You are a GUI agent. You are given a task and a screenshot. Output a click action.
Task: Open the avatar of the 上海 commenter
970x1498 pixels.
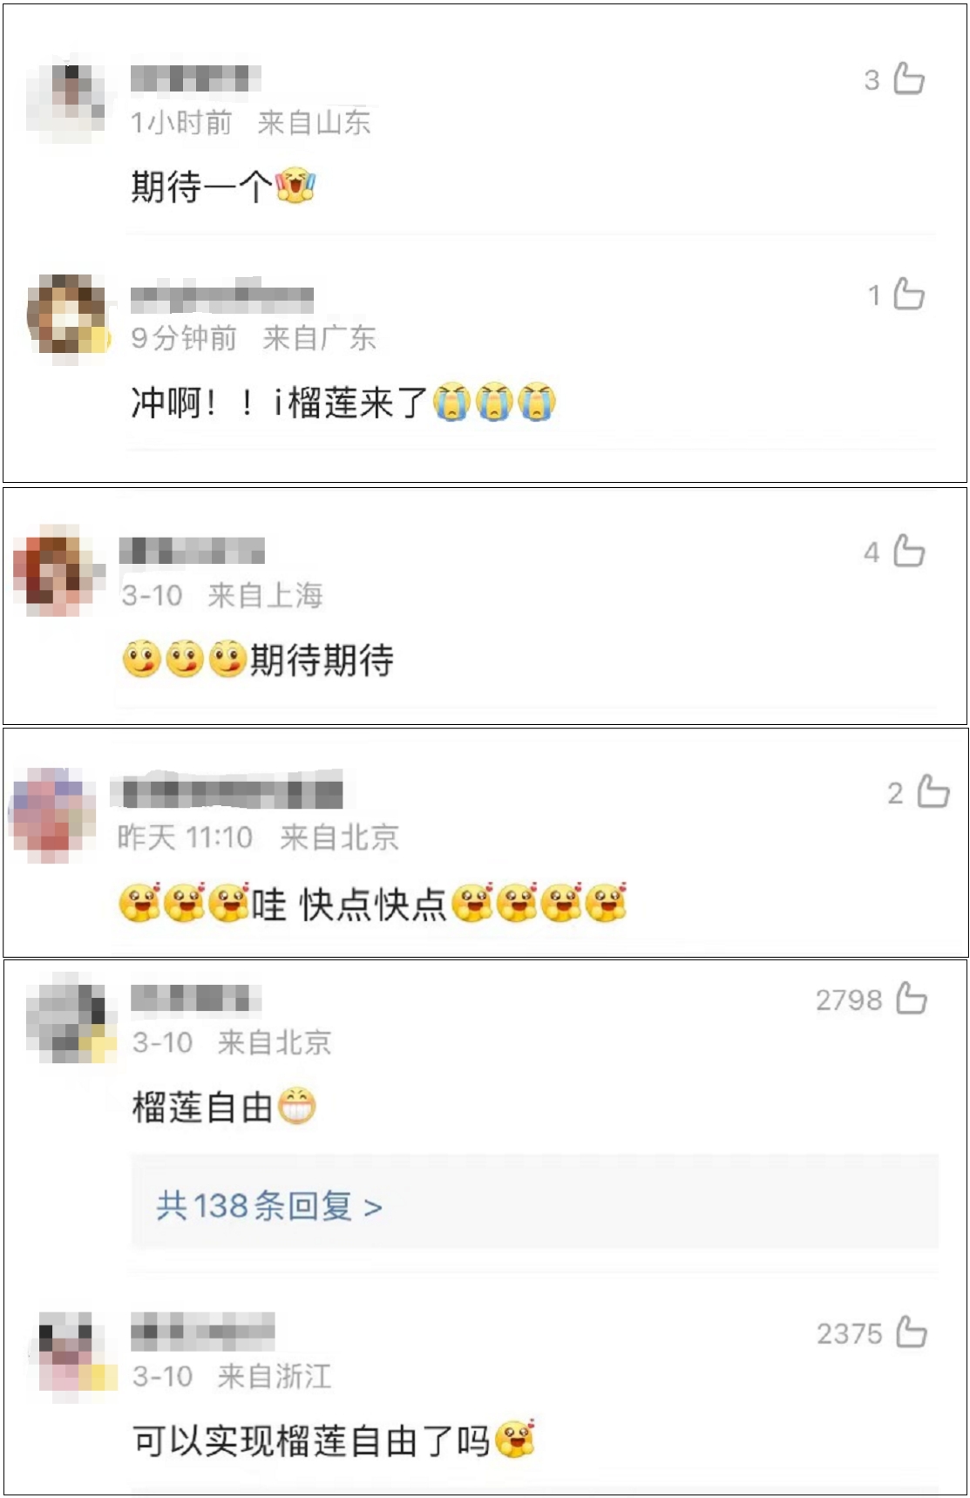coord(56,571)
